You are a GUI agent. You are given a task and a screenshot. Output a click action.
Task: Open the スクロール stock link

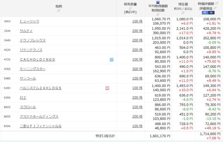pos(28,107)
